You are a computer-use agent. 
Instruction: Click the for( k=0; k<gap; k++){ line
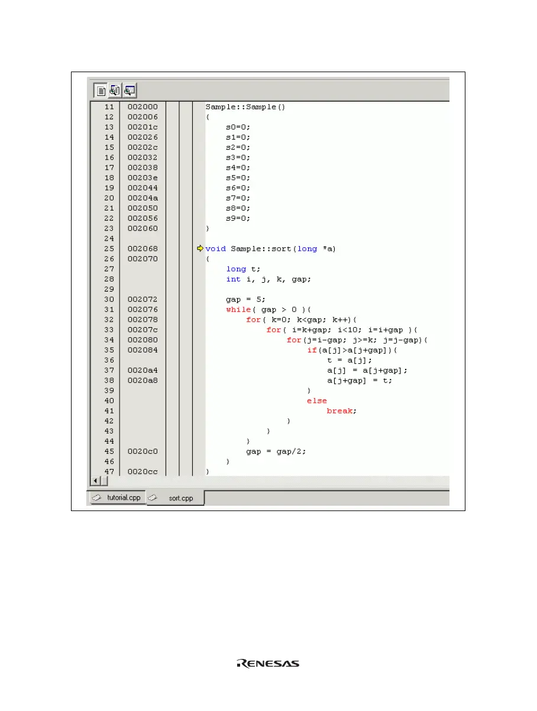(x=302, y=319)
